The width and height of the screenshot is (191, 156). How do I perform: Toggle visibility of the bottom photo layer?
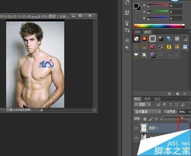coord(136,138)
